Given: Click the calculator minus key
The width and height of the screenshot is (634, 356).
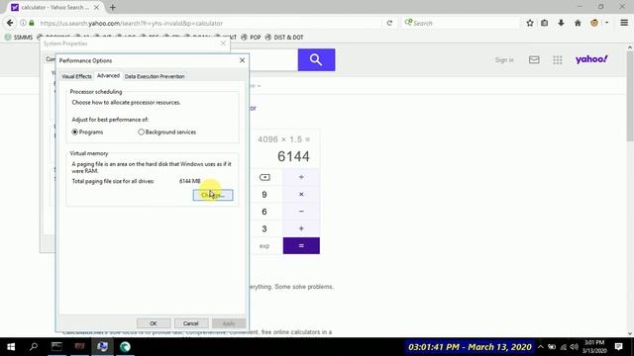Looking at the screenshot, I should click(301, 212).
